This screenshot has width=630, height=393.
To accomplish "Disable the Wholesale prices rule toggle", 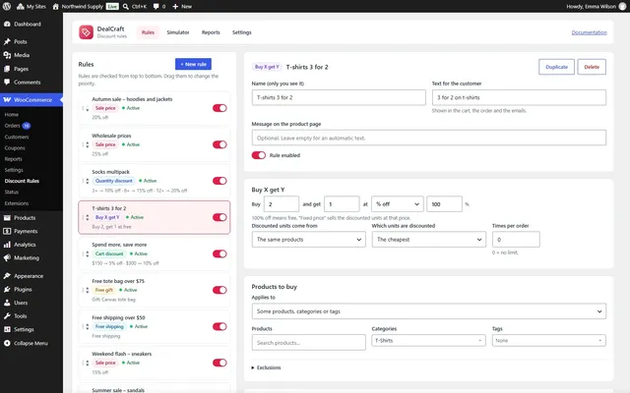I will point(220,144).
